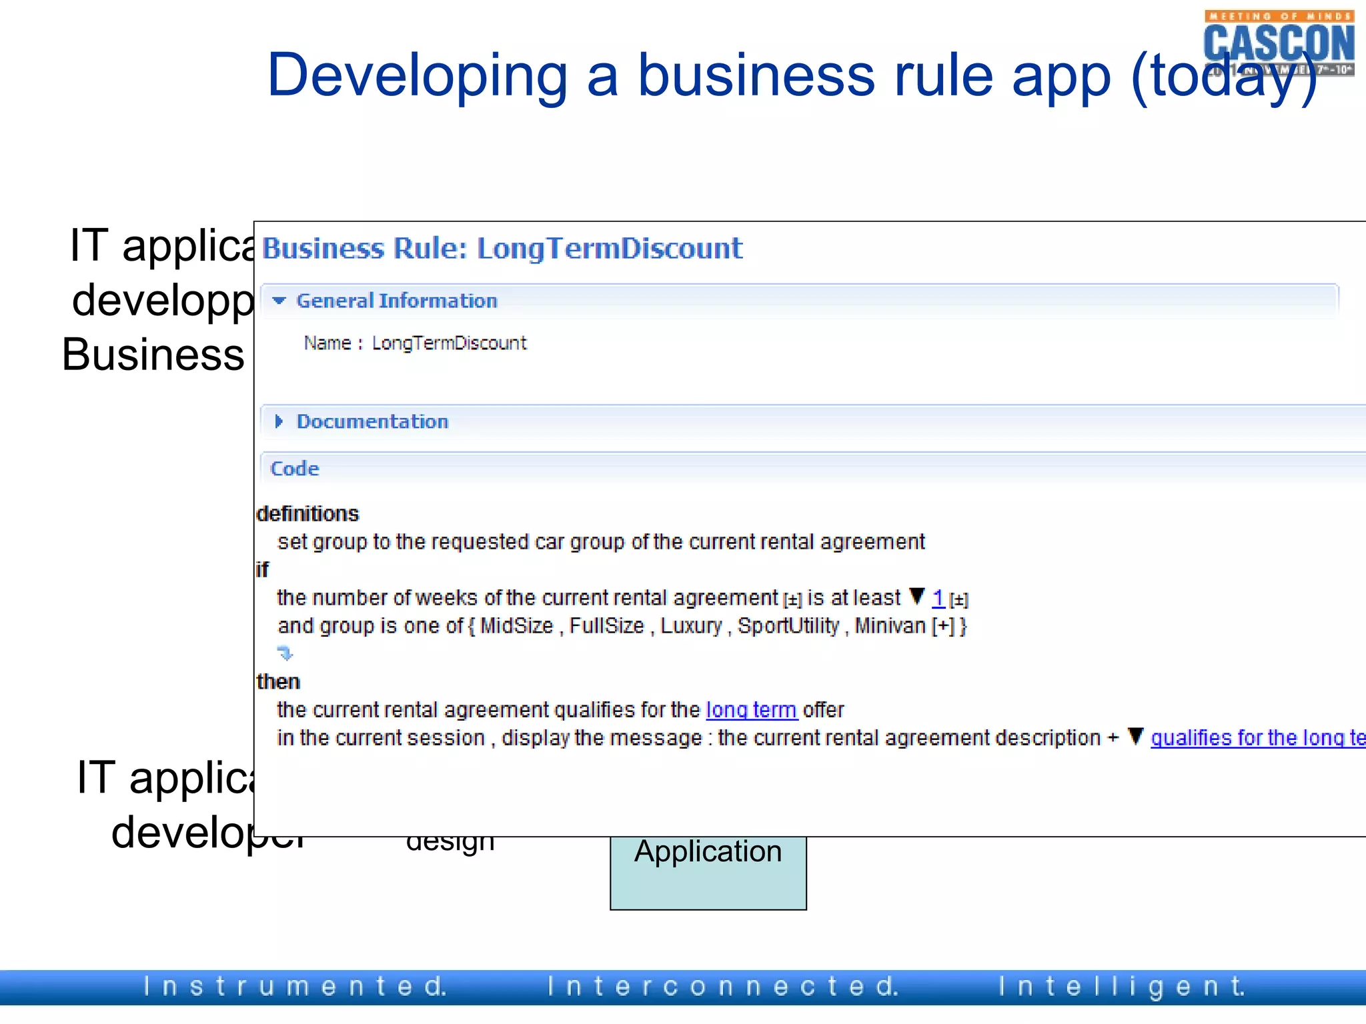Click the [±] marker after 'rental agreement'
The width and height of the screenshot is (1366, 1024).
[x=792, y=600]
